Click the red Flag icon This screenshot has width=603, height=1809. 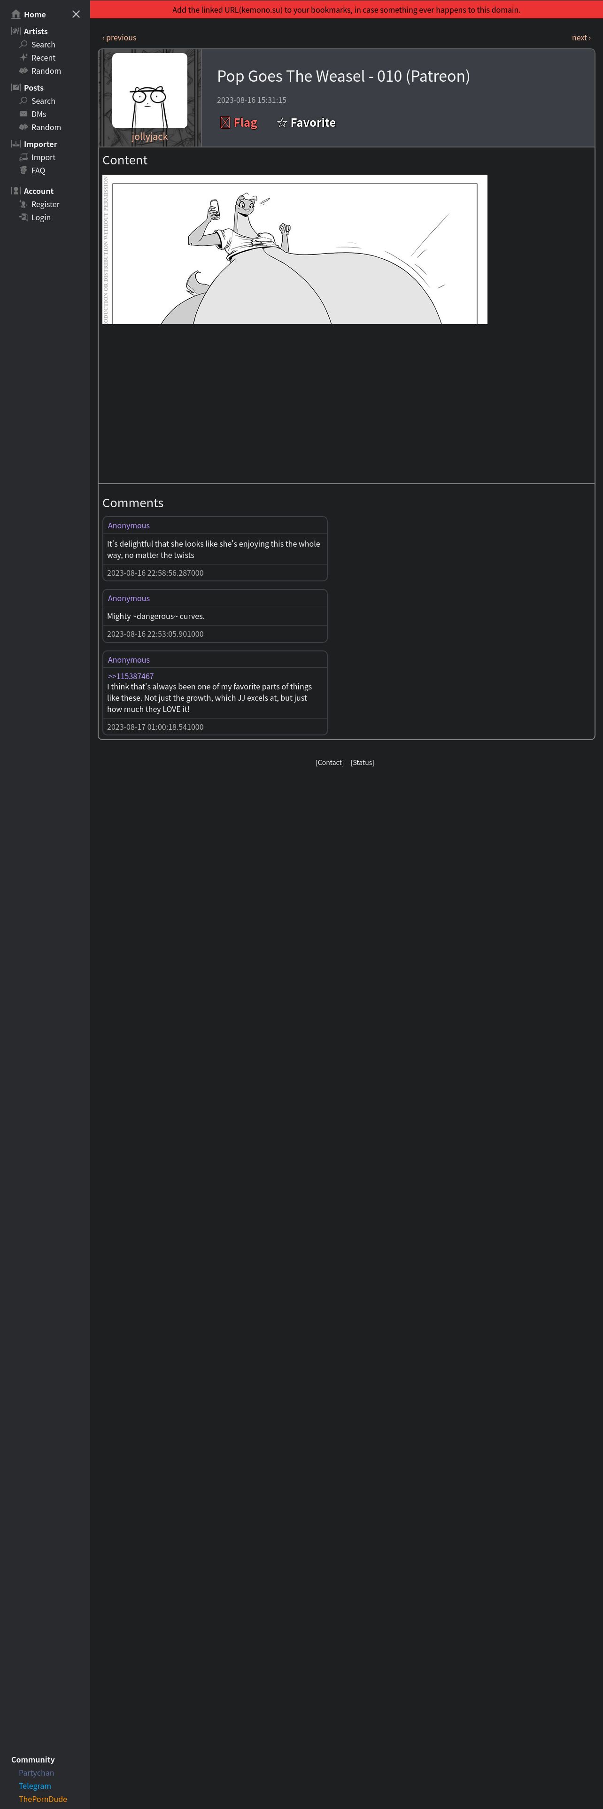(224, 123)
